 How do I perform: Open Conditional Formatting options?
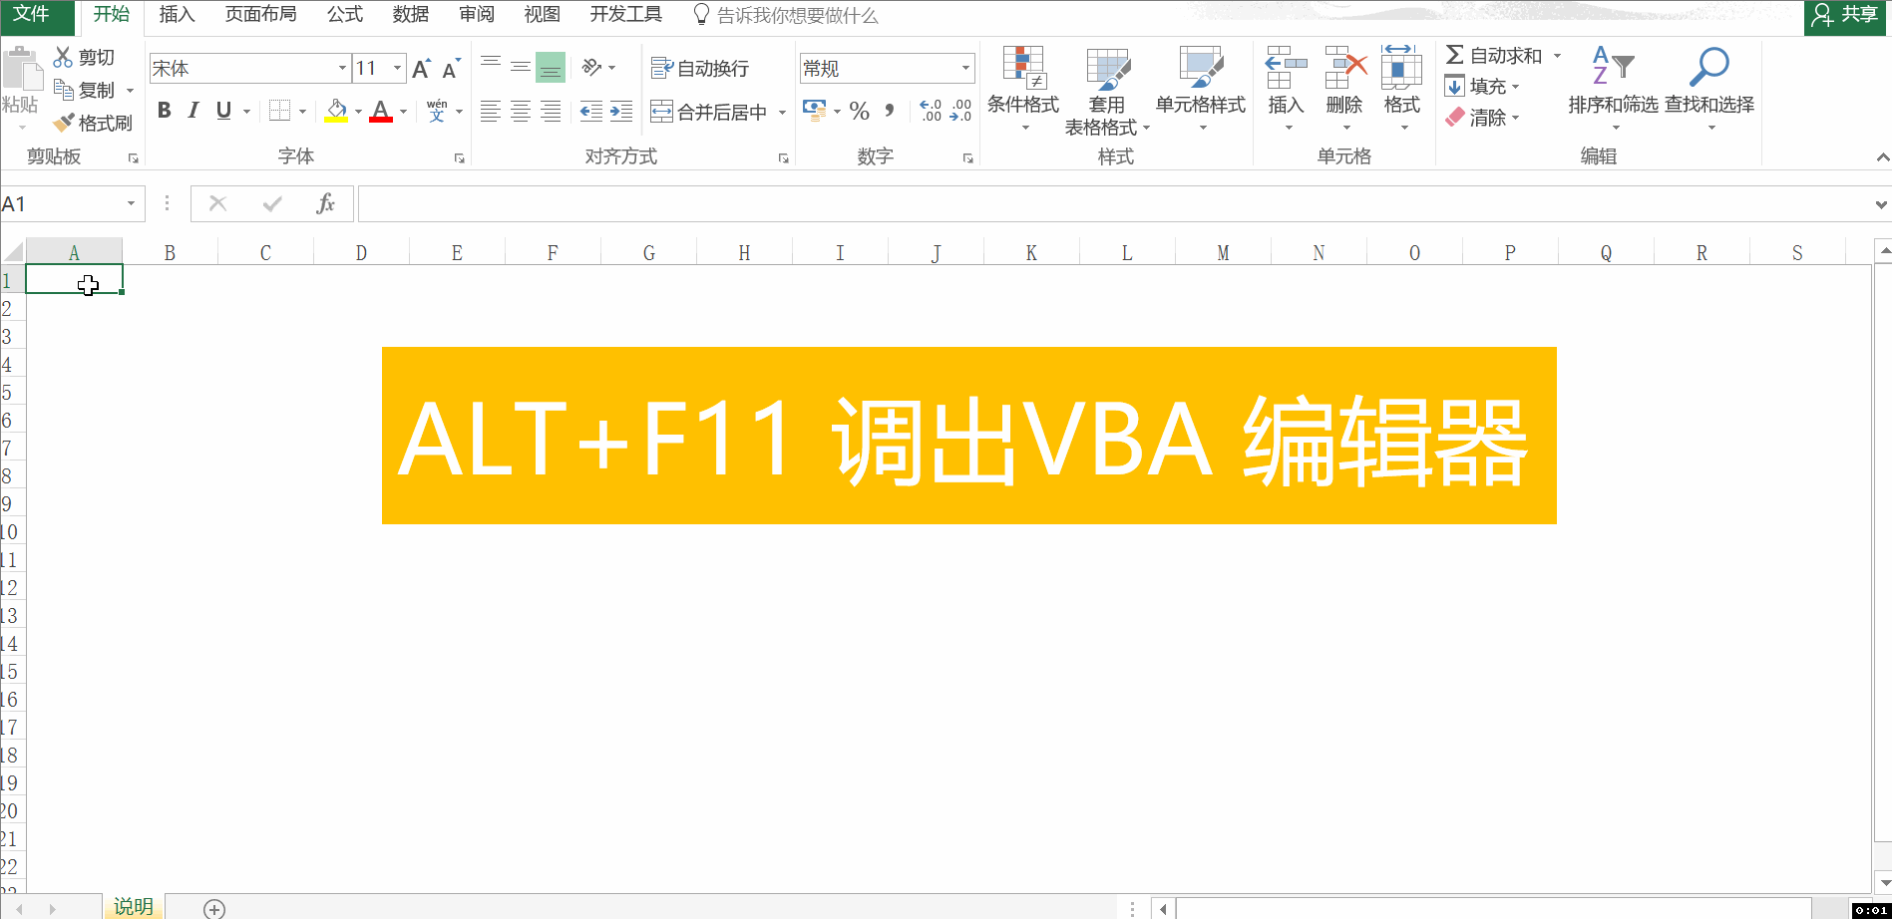click(x=1022, y=90)
